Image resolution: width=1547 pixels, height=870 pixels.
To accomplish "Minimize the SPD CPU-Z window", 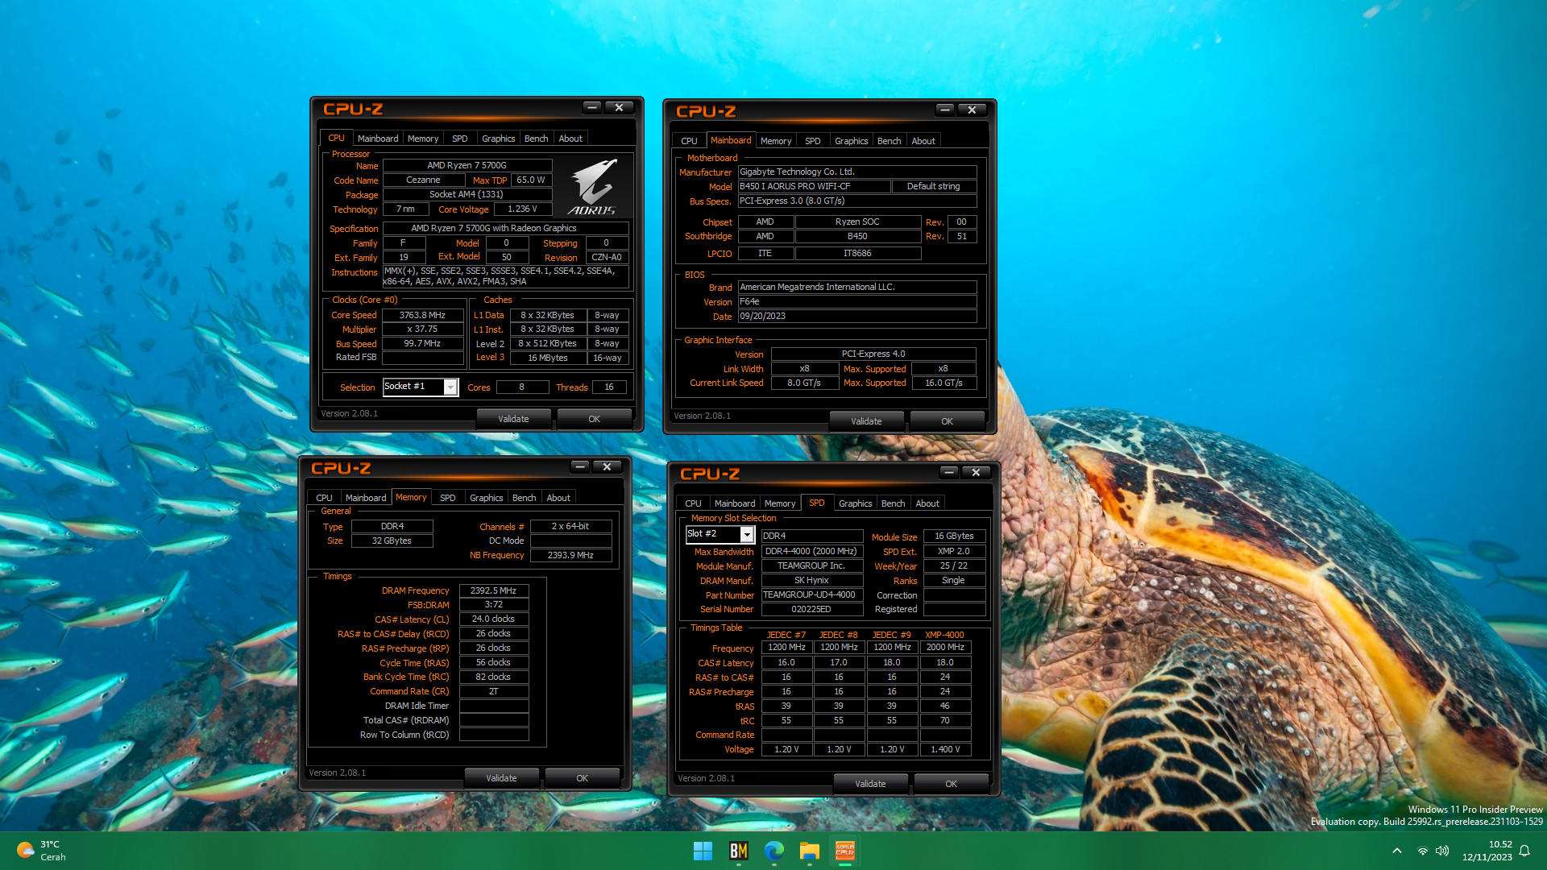I will pyautogui.click(x=949, y=473).
